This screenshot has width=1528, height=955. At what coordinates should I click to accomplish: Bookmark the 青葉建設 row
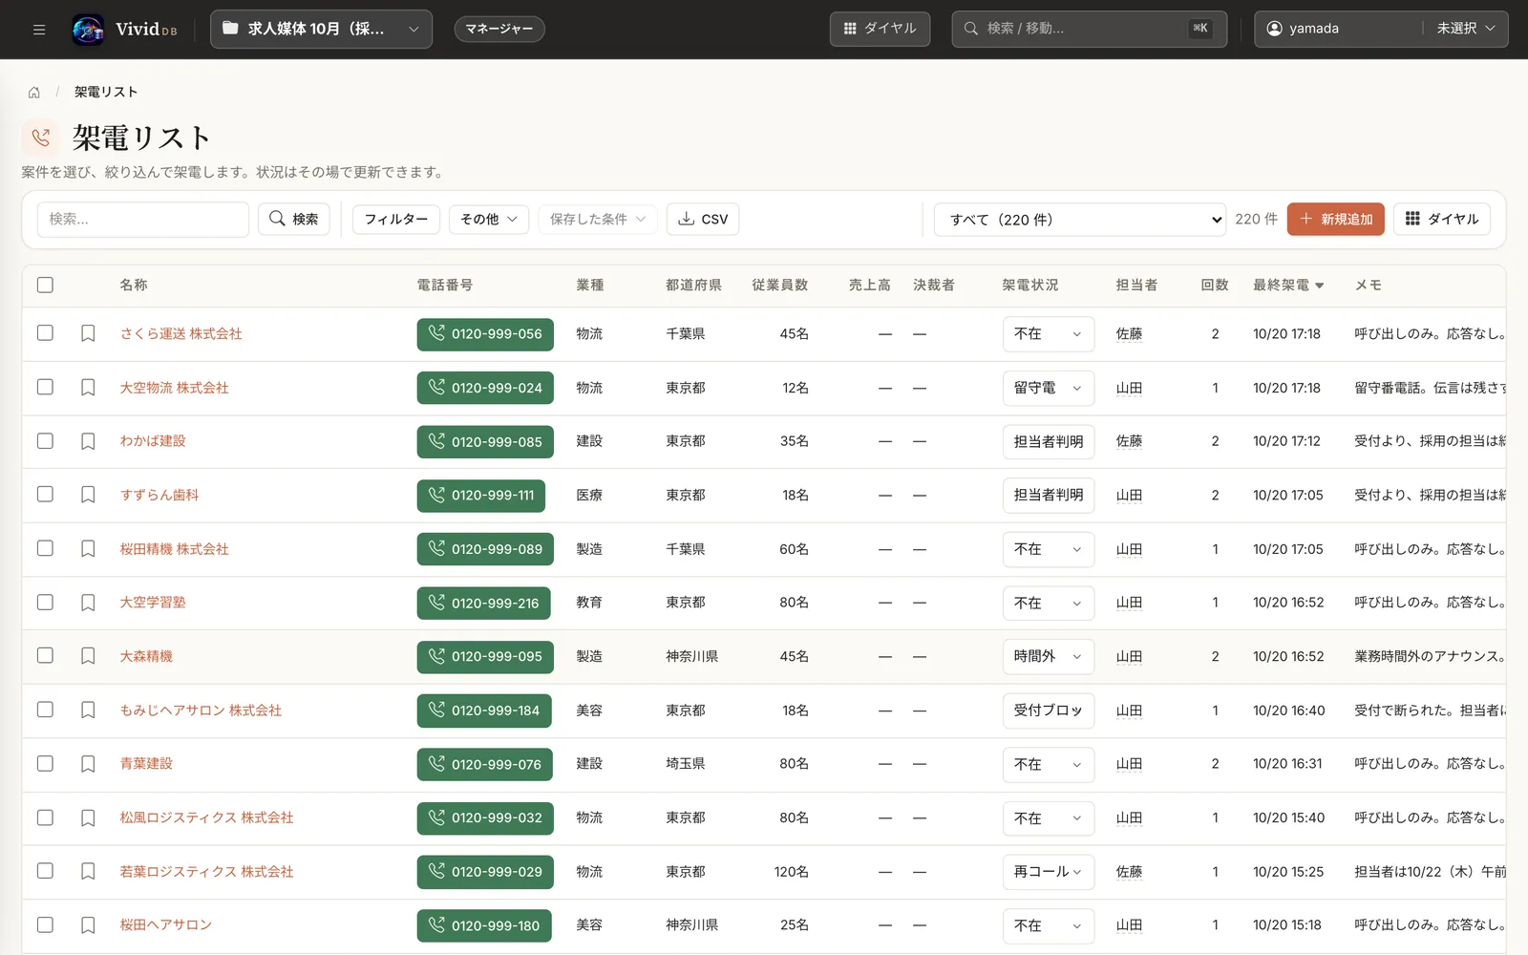(x=88, y=764)
